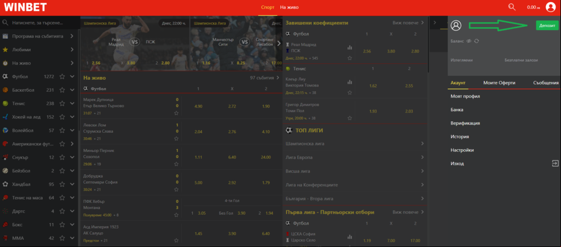Open statistics icon for Клеър Лиу match
The height and width of the screenshot is (247, 561).
point(350,82)
